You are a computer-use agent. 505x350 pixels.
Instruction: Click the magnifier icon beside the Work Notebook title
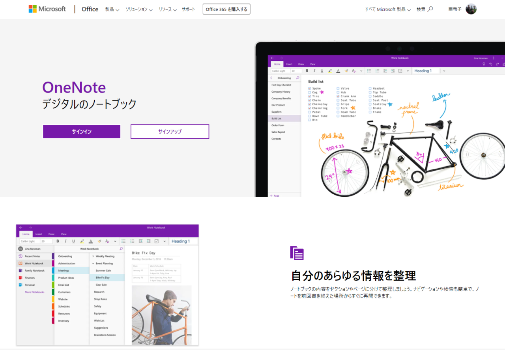point(121,249)
